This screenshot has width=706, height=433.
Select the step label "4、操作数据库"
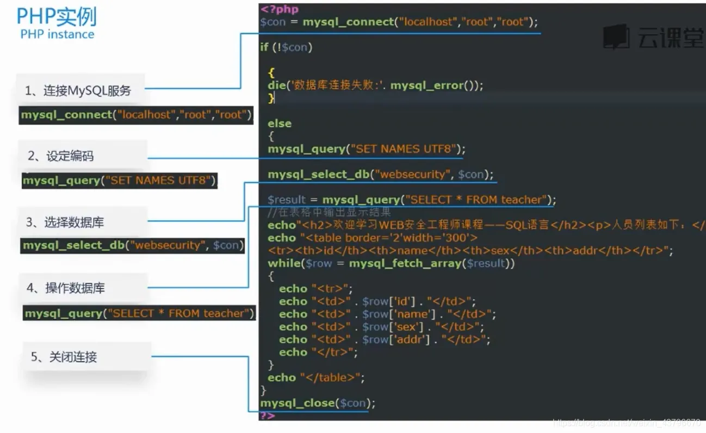tap(66, 288)
